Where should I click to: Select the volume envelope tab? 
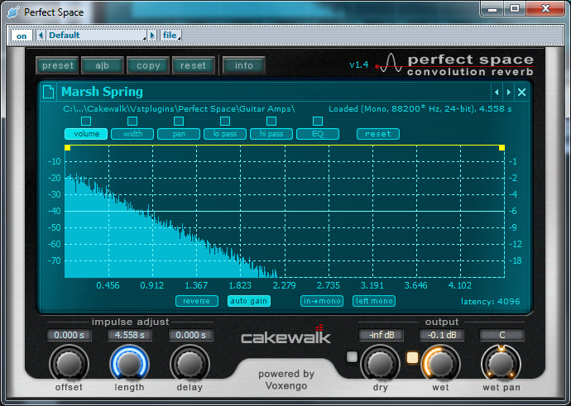tap(86, 134)
